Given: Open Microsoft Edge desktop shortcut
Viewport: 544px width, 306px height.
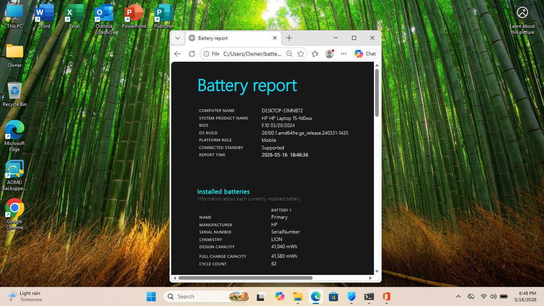Looking at the screenshot, I should click(x=15, y=136).
